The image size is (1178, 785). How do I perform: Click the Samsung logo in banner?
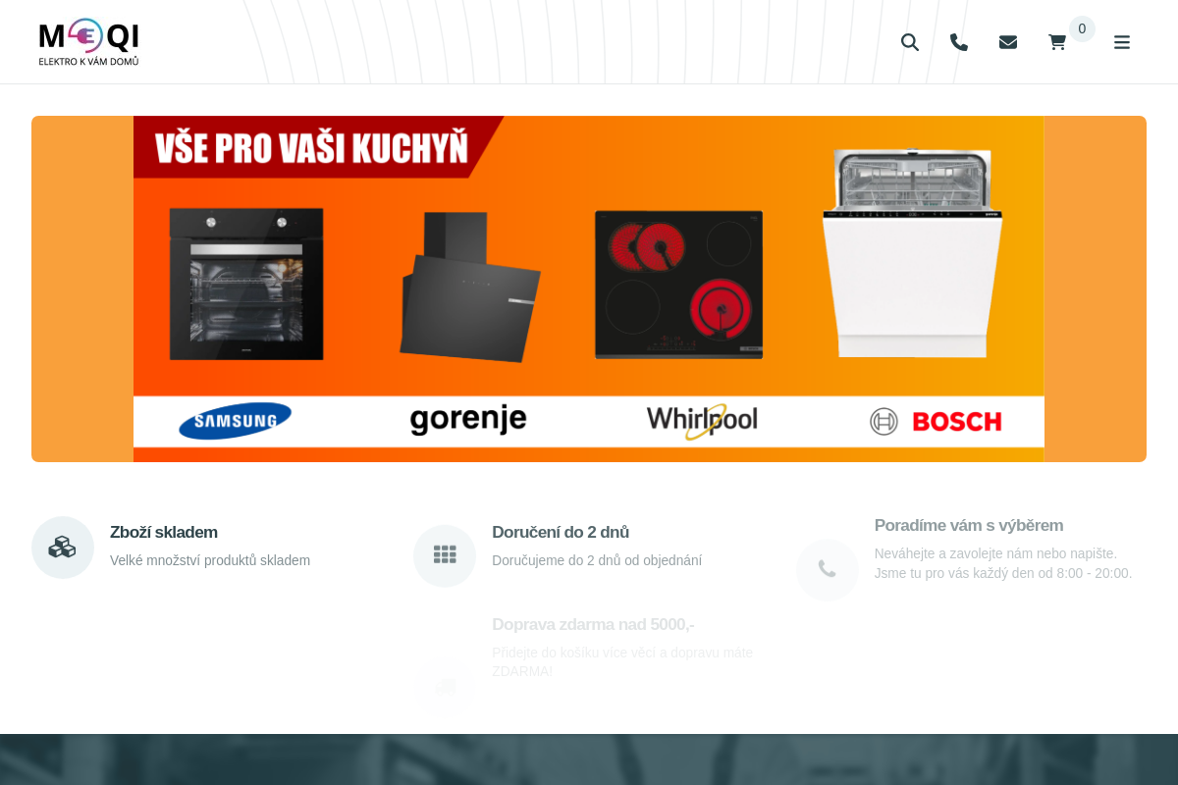click(x=236, y=421)
